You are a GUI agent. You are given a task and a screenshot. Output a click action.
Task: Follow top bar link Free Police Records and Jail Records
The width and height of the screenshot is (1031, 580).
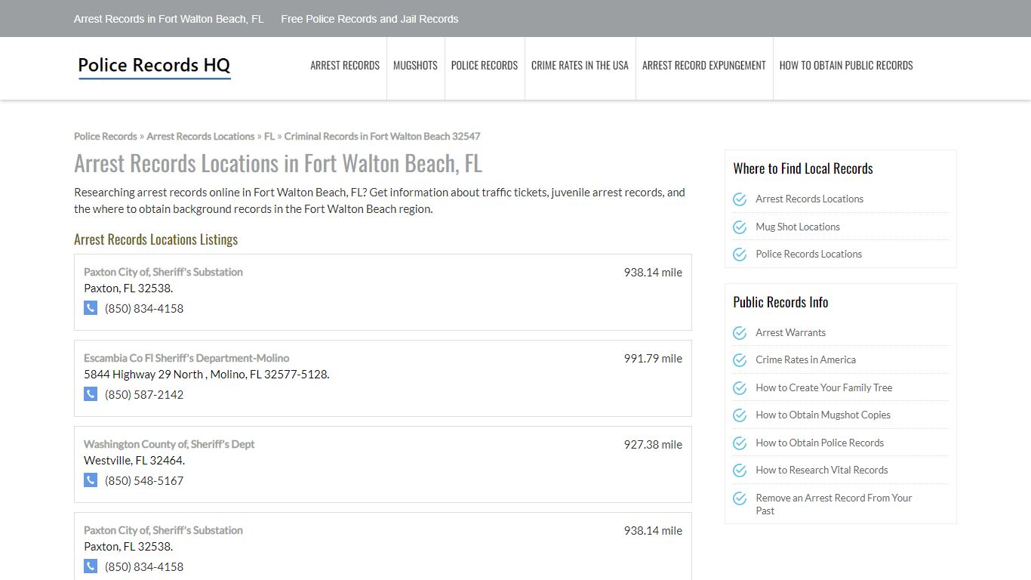(x=370, y=19)
